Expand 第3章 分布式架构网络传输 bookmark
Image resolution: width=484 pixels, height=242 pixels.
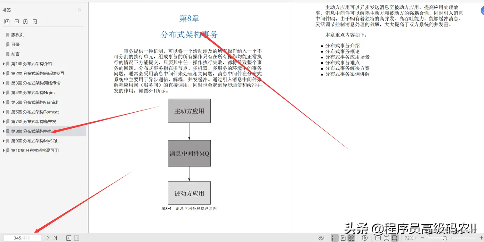4,83
